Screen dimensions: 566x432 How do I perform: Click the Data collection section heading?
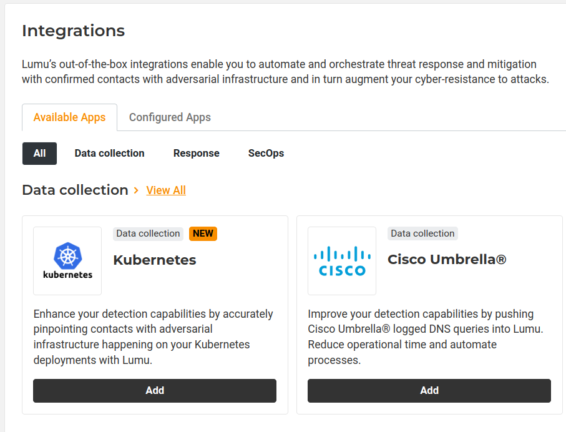pos(75,190)
